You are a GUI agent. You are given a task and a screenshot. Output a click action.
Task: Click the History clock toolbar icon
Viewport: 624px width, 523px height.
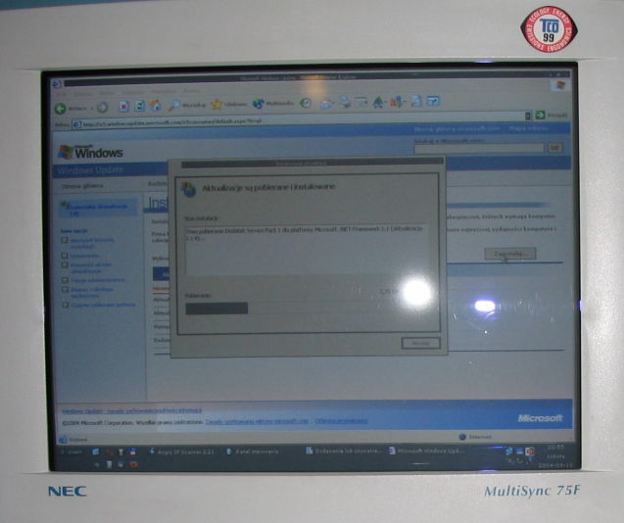click(x=306, y=103)
